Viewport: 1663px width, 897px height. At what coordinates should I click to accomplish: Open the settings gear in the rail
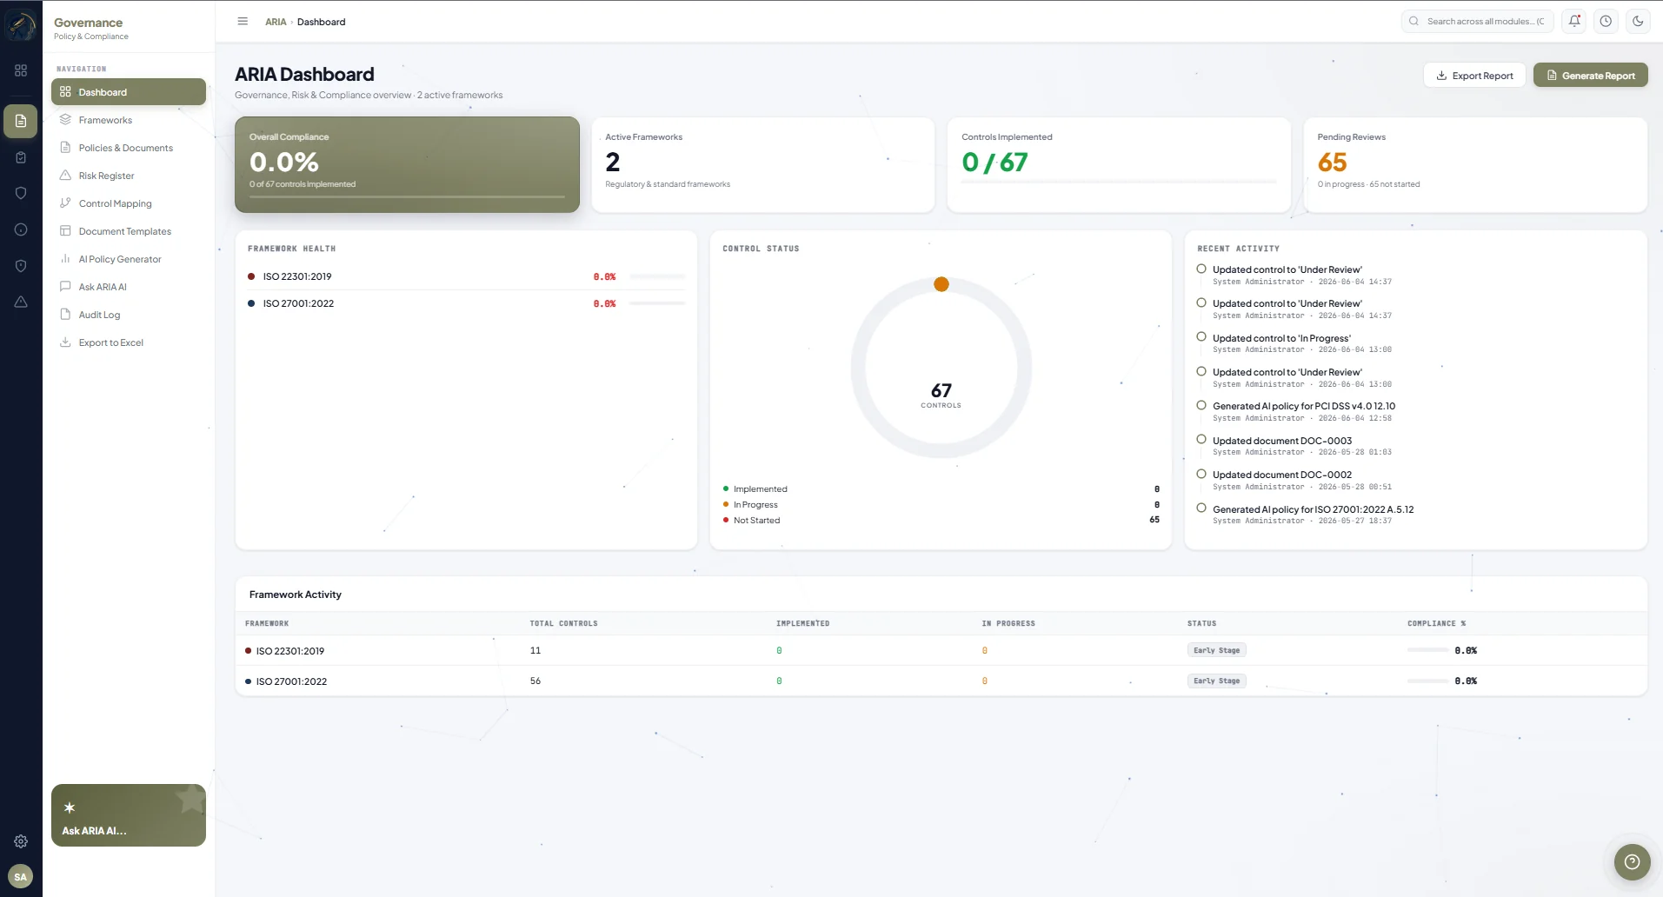(21, 841)
